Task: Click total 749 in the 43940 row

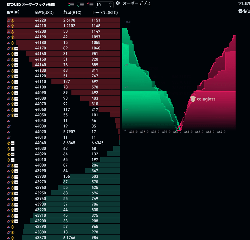Action: (x=95, y=199)
